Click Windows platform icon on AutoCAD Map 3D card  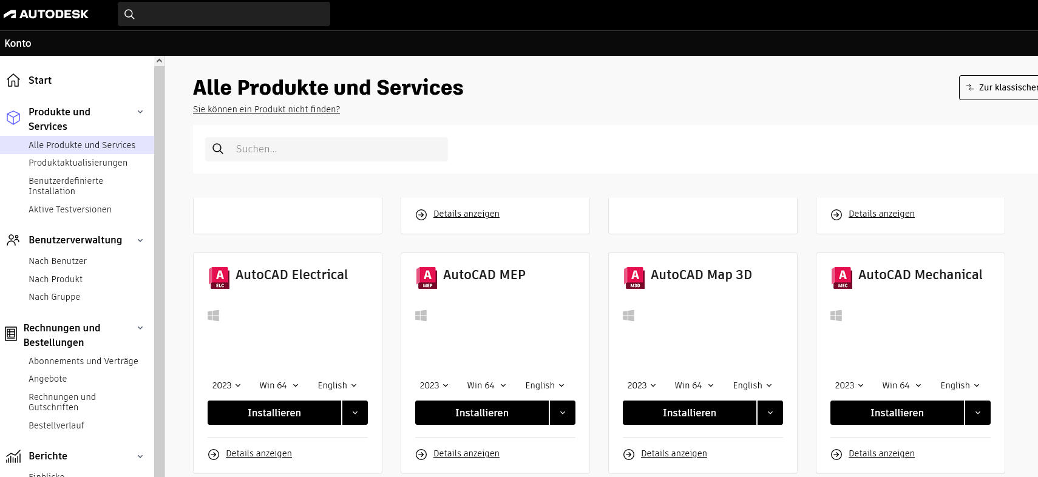628,316
